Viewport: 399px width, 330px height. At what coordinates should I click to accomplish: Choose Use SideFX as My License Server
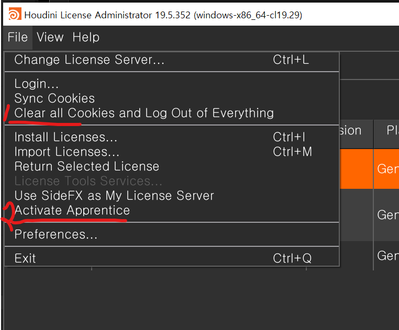pos(172,196)
